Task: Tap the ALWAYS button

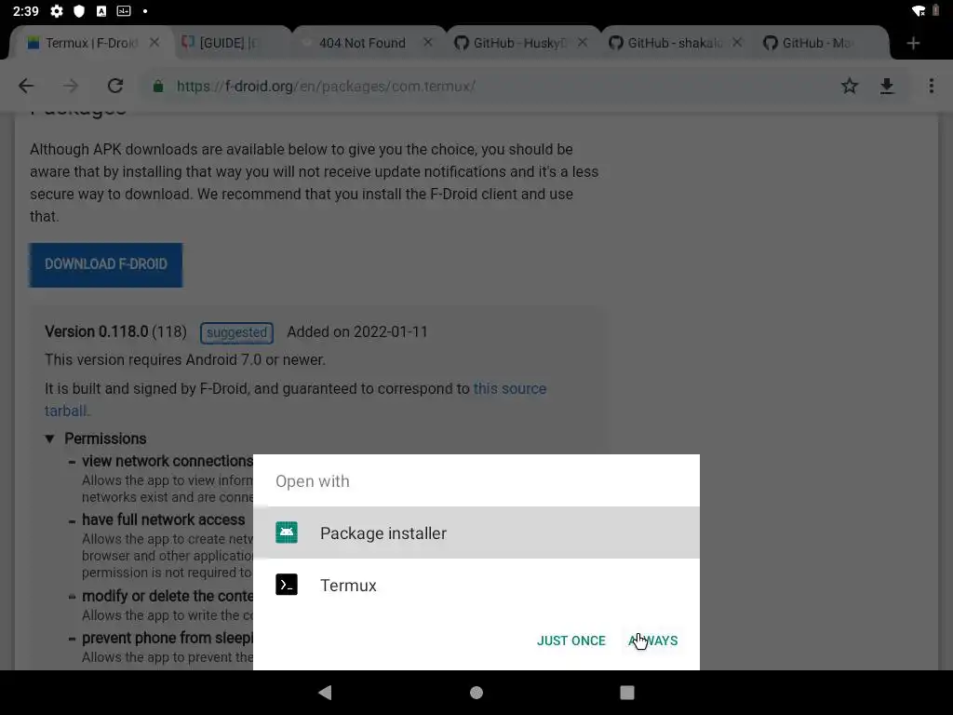Action: (653, 641)
